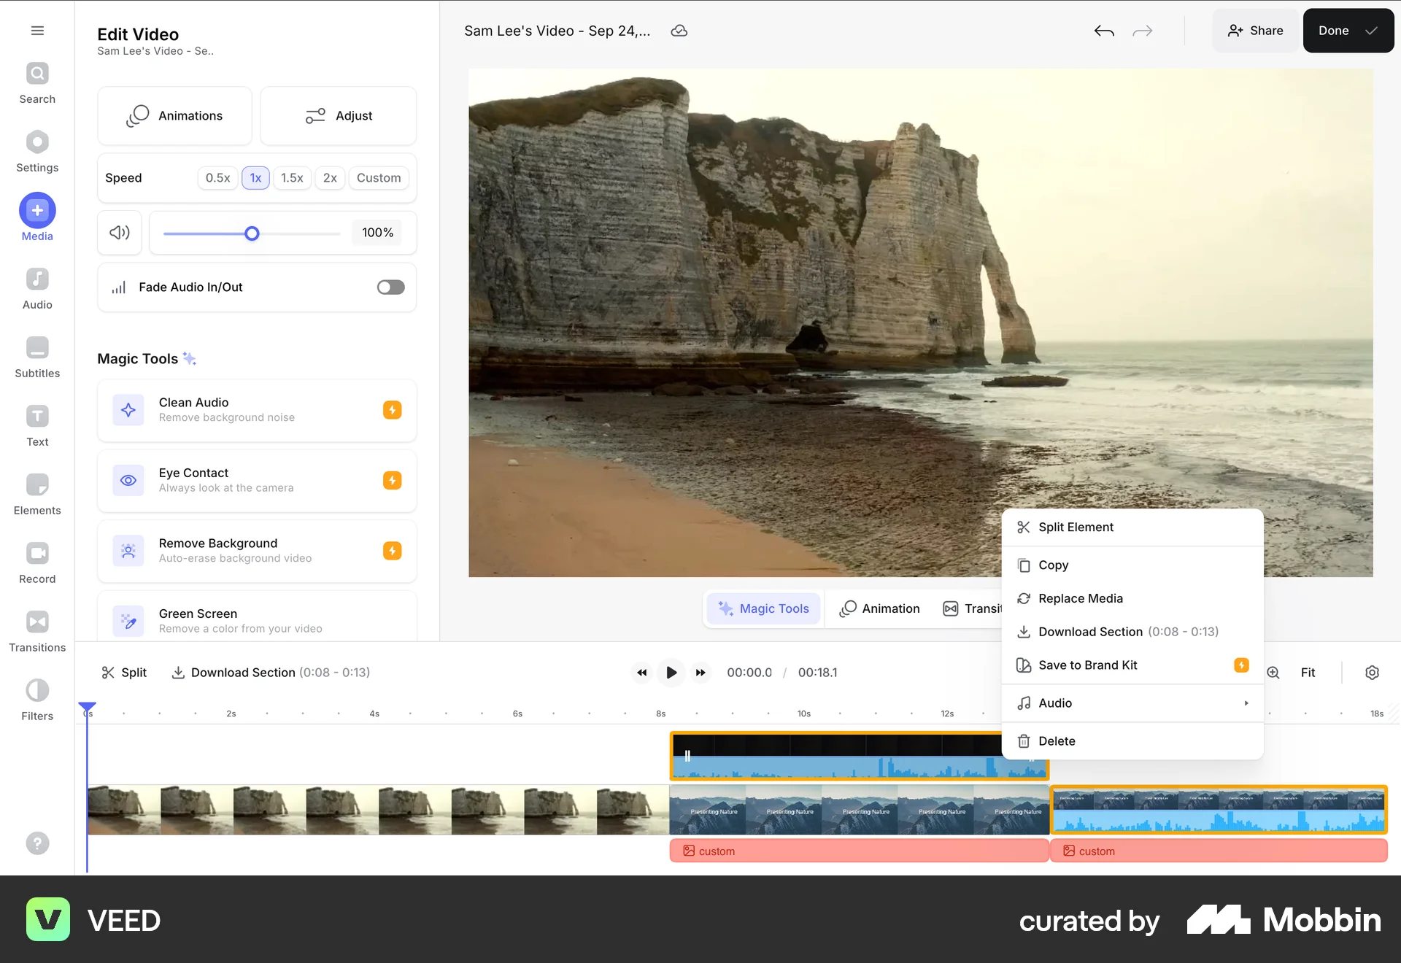Click Download Section above the timeline
The height and width of the screenshot is (963, 1401).
coord(243,672)
